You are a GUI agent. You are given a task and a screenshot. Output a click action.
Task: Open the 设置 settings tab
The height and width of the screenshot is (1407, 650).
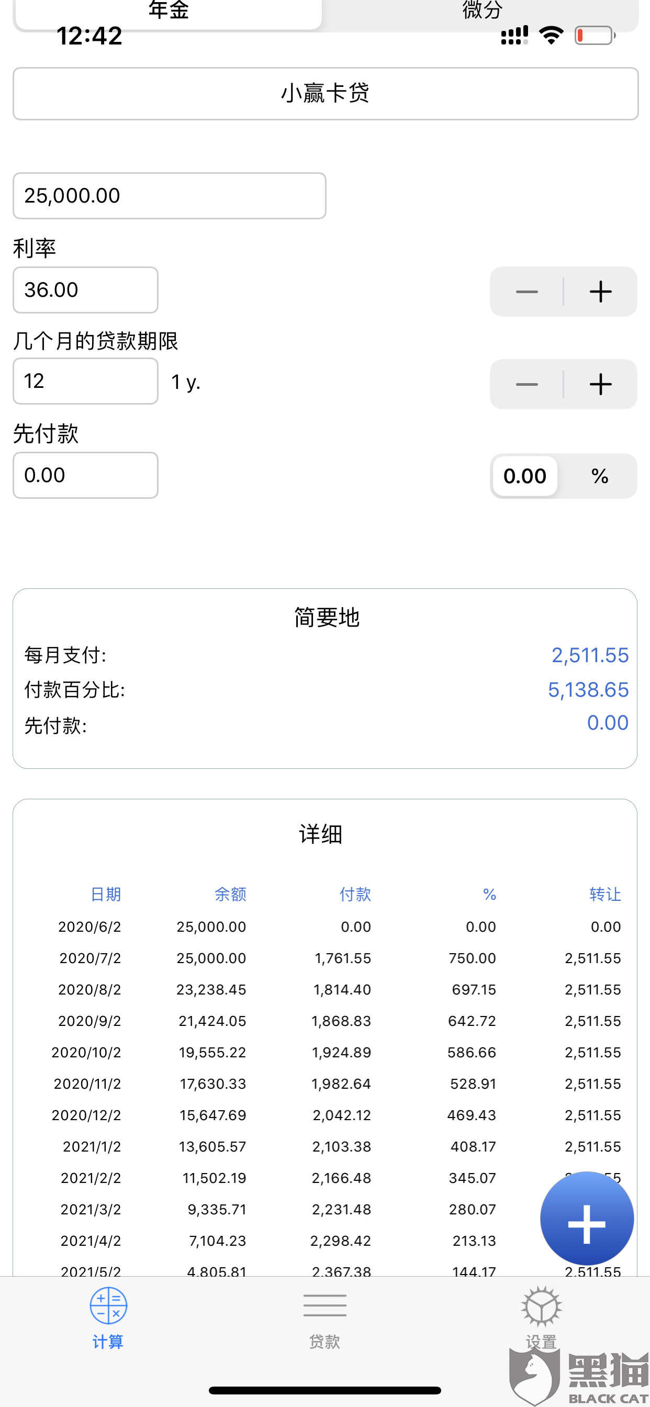pyautogui.click(x=541, y=1319)
